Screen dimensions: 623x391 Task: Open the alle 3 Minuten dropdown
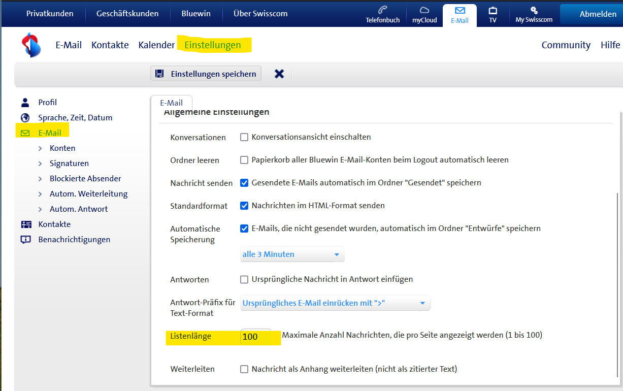click(292, 254)
